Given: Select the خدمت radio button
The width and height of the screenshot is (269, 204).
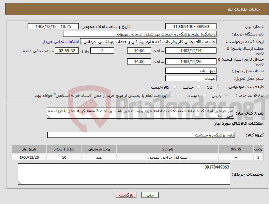Looking at the screenshot, I should click(198, 87).
